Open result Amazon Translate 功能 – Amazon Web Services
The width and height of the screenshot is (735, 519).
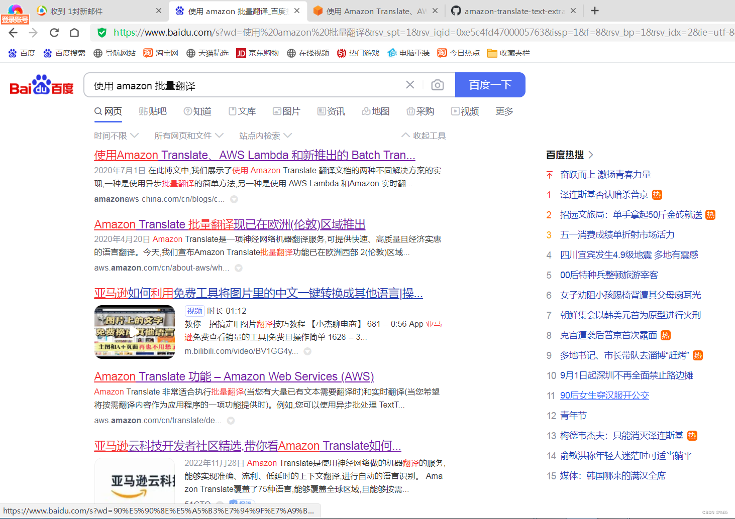234,376
